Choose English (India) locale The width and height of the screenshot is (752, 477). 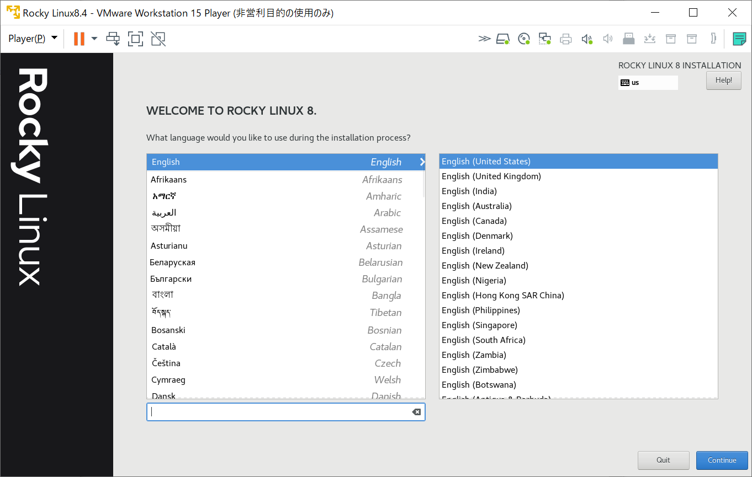click(x=579, y=191)
